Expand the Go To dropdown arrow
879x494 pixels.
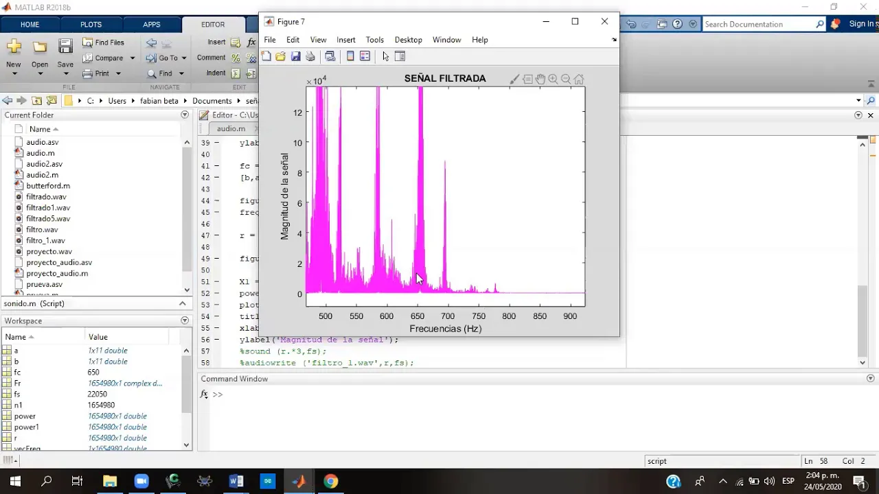[x=184, y=58]
